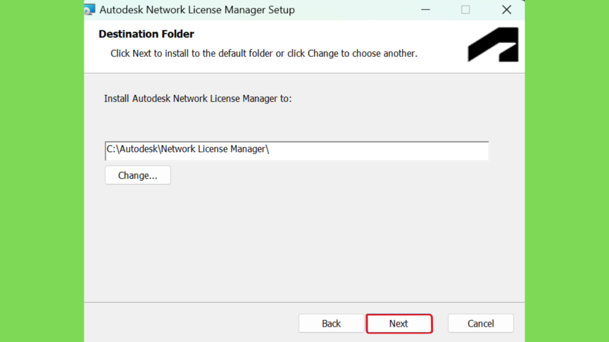609x342 pixels.
Task: Minimize the Setup window
Action: click(426, 9)
